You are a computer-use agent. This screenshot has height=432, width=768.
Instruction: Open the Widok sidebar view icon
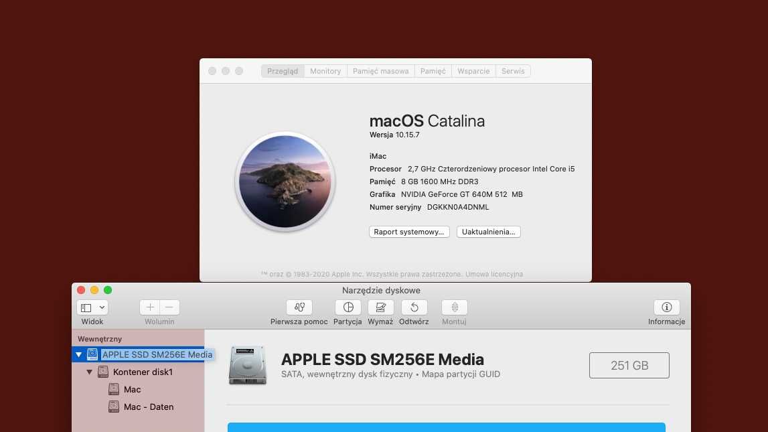click(x=86, y=307)
